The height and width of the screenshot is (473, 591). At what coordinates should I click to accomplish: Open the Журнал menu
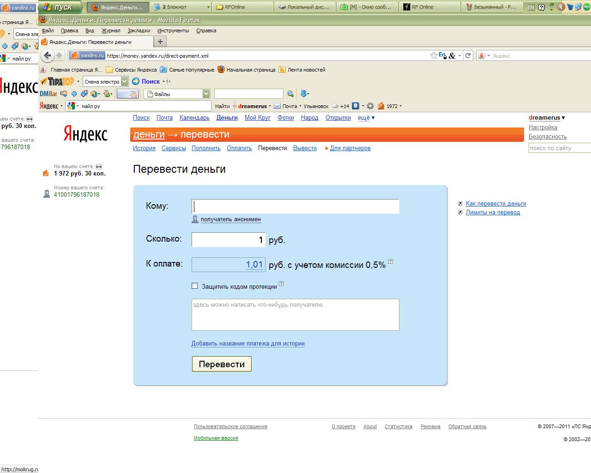pyautogui.click(x=111, y=30)
